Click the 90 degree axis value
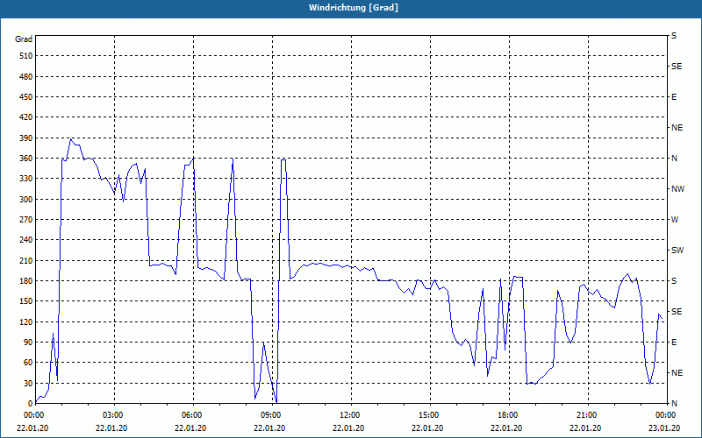 click(27, 343)
